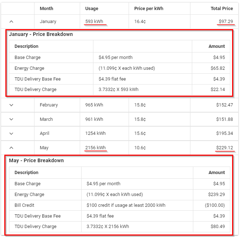Screen dimensions: 240x237
Task: Select March price 15.8¢ cell
Action: (140, 119)
